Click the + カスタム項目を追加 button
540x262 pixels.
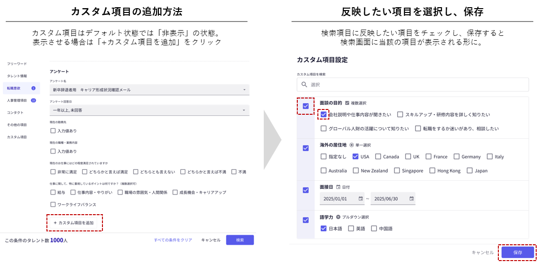point(74,223)
